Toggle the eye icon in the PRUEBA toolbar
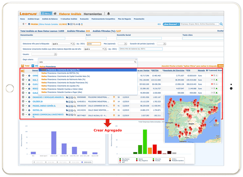 coord(77,24)
